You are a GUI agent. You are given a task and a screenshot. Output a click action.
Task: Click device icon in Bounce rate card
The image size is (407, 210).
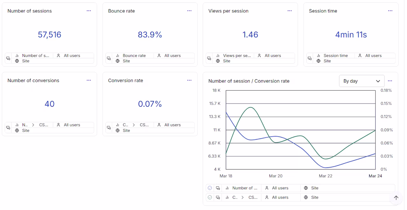tap(109, 58)
